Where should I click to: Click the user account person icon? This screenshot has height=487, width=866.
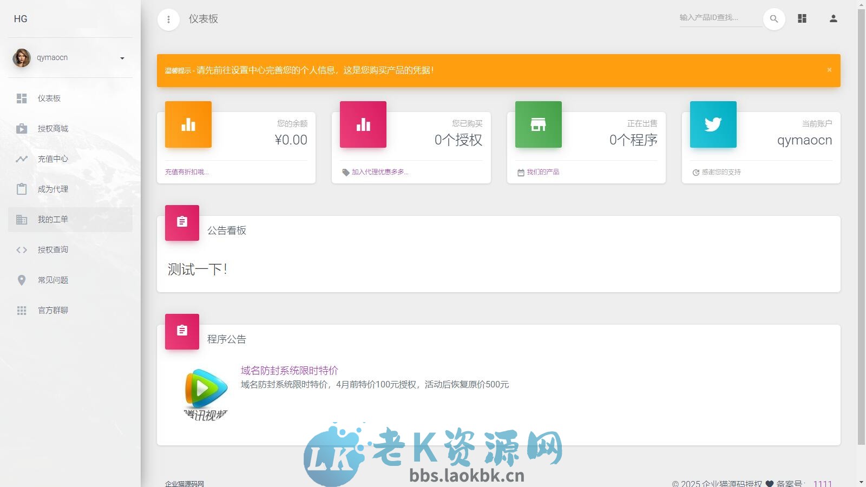coord(832,18)
